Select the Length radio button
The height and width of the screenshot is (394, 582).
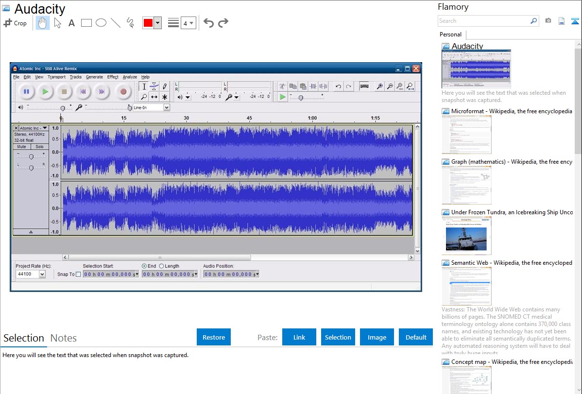tap(162, 266)
